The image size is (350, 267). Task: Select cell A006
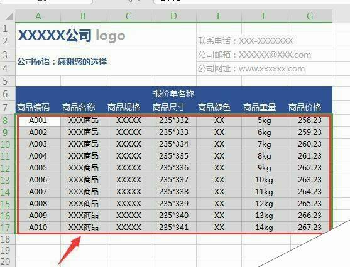[x=38, y=180]
